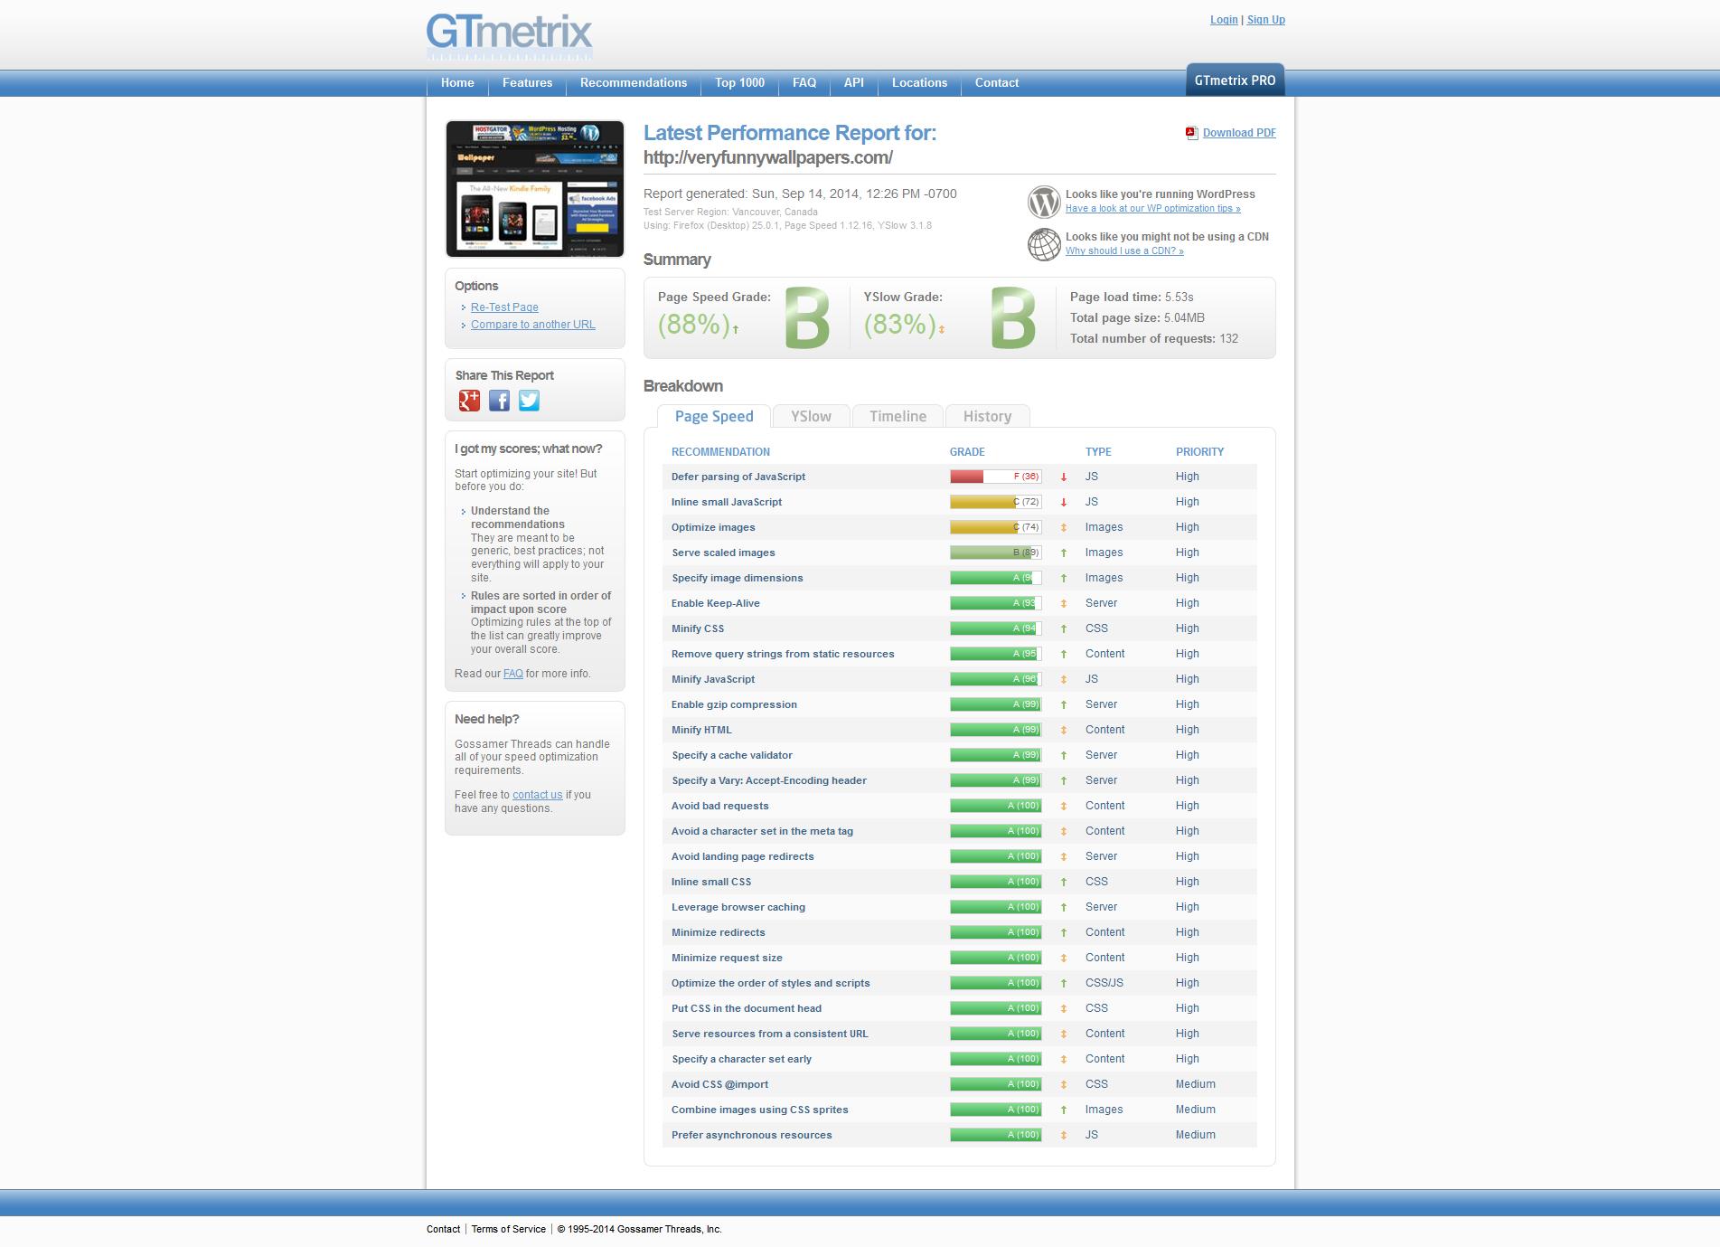Image resolution: width=1720 pixels, height=1247 pixels.
Task: Expand the Optimize images recommendation row
Action: (x=712, y=527)
